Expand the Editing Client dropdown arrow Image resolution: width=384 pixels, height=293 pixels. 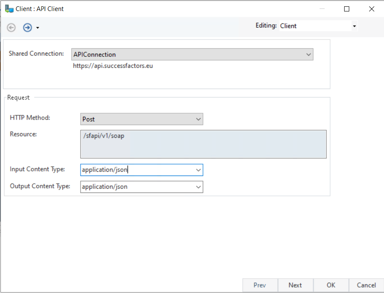(x=354, y=26)
